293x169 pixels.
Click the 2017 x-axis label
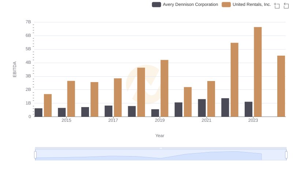point(113,120)
